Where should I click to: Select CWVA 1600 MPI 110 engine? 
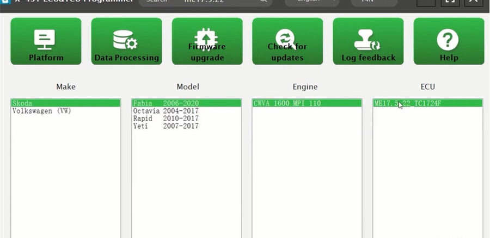[x=307, y=103]
